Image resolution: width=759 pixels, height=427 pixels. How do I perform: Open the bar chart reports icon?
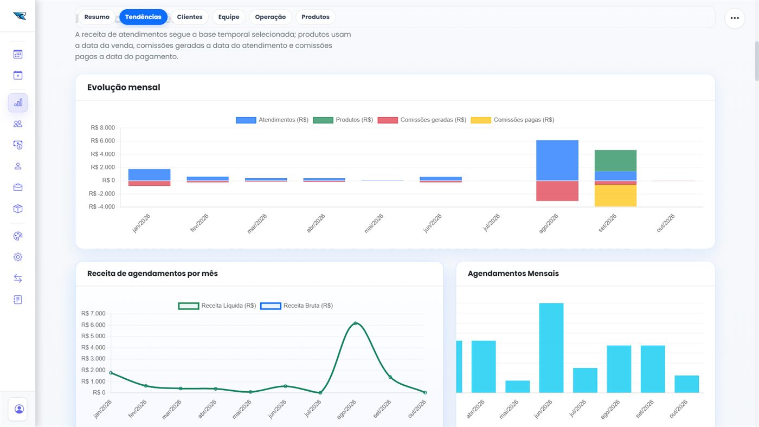click(18, 102)
